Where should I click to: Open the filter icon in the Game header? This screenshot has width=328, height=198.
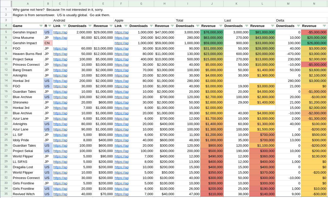[x=41, y=26]
